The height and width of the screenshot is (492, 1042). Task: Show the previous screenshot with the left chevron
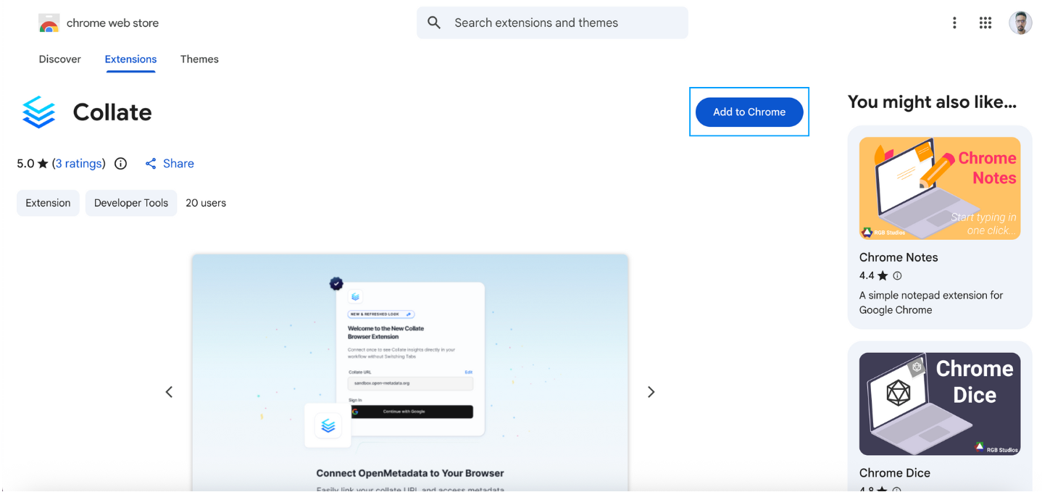[169, 391]
